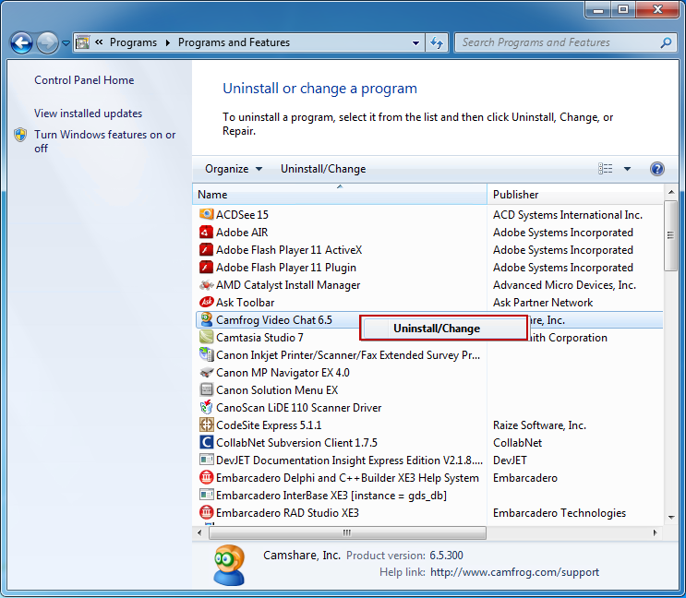Click Canon Solution Menu EX icon
Viewport: 686px width, 598px height.
tap(206, 390)
